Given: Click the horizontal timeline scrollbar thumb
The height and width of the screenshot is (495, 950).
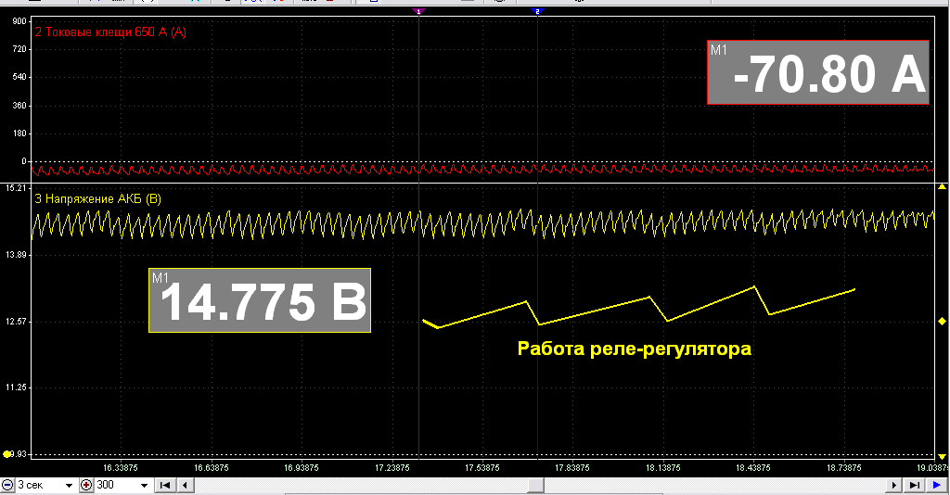Looking at the screenshot, I should (535, 486).
